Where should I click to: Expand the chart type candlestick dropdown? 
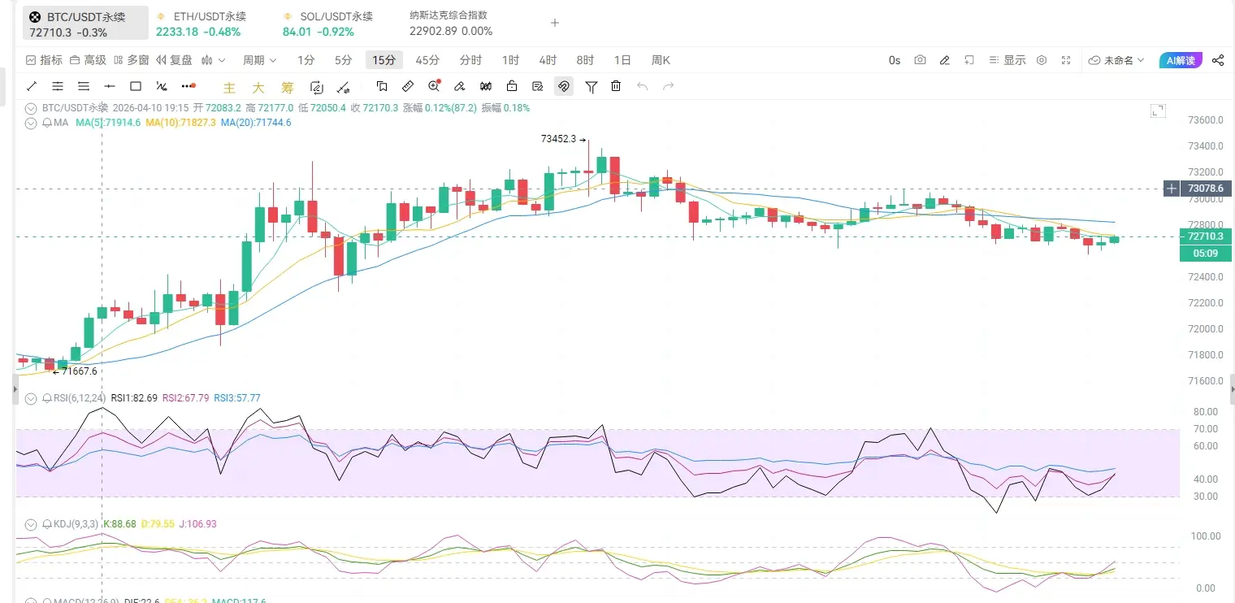pos(213,60)
